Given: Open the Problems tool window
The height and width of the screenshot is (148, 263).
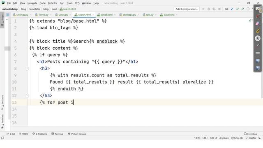Looking at the screenshot, I should (x=40, y=134).
